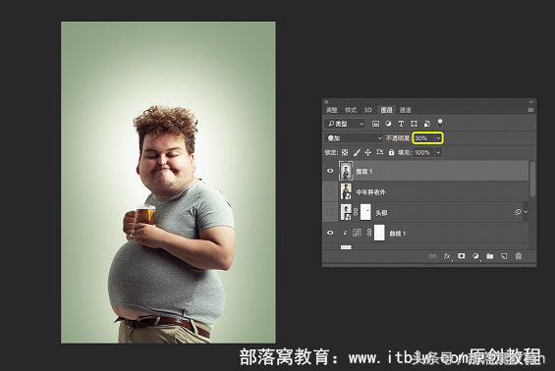The width and height of the screenshot is (555, 371).
Task: Click the 图层 1 layer name
Action: pos(364,172)
